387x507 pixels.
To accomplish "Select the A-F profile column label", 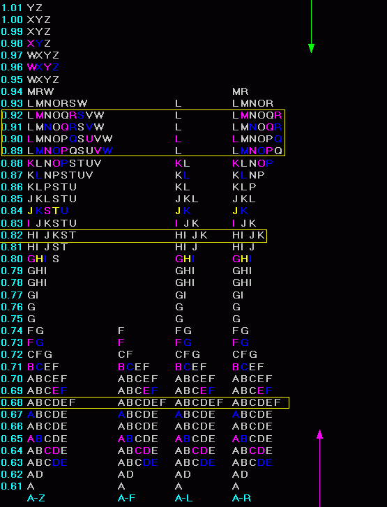I will 126,498.
